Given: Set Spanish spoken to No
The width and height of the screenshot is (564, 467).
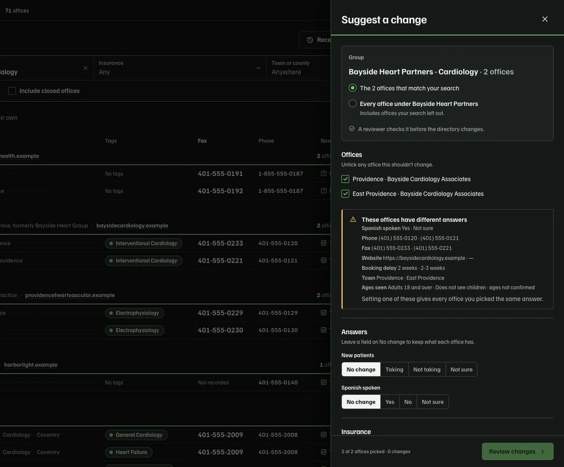Looking at the screenshot, I should [x=408, y=402].
